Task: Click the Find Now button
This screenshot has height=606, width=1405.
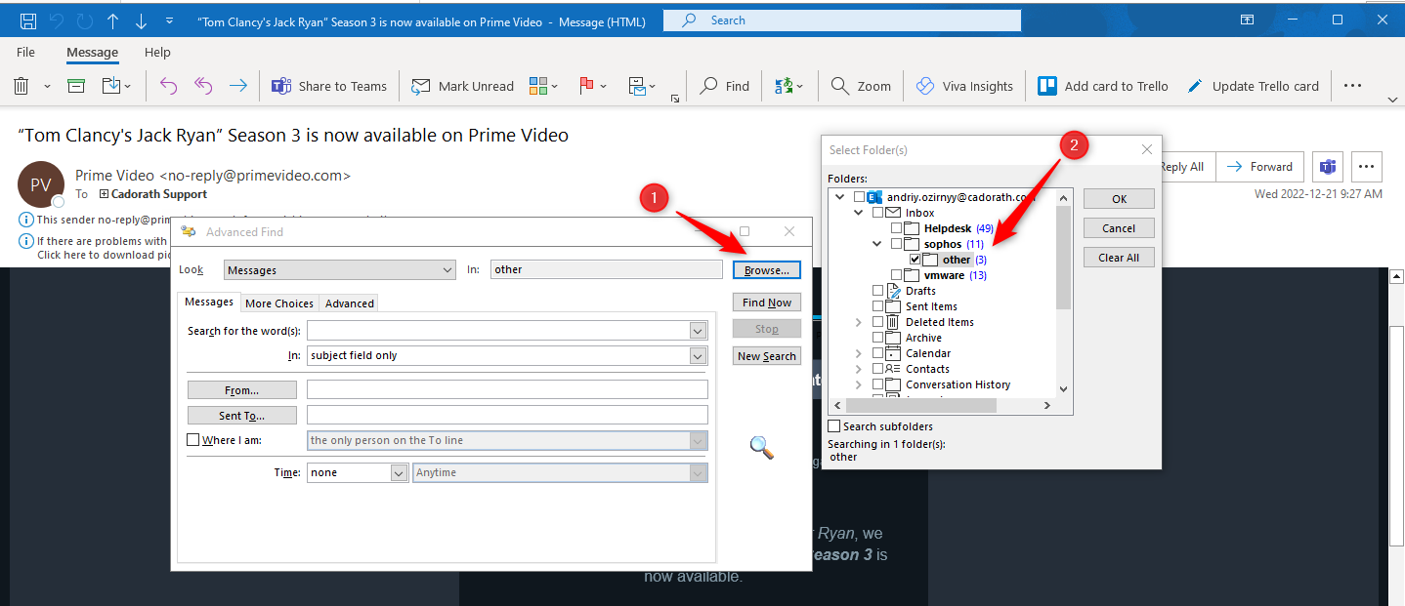Action: [767, 303]
